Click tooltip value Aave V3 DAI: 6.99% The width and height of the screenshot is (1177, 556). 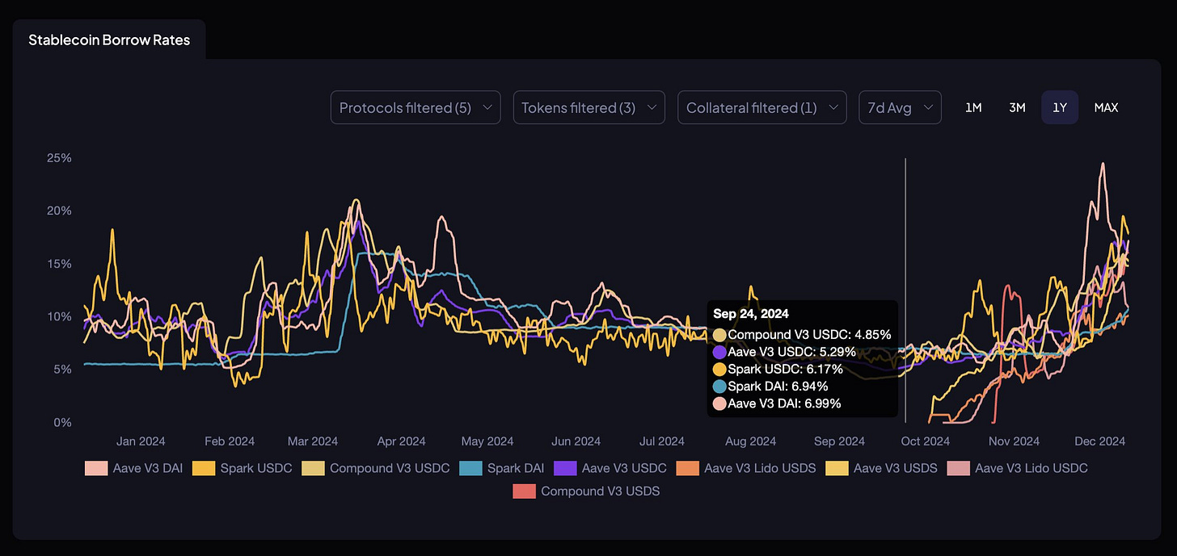coord(784,403)
